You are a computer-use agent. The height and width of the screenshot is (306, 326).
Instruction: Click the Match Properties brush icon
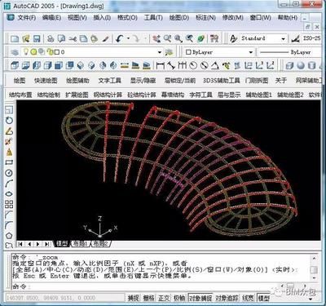tap(105, 38)
